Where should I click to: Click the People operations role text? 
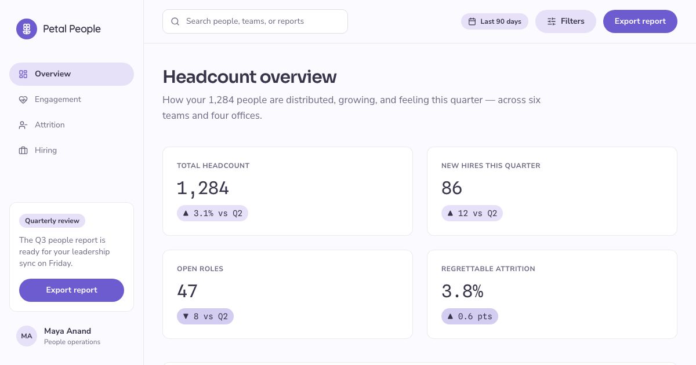coord(72,342)
